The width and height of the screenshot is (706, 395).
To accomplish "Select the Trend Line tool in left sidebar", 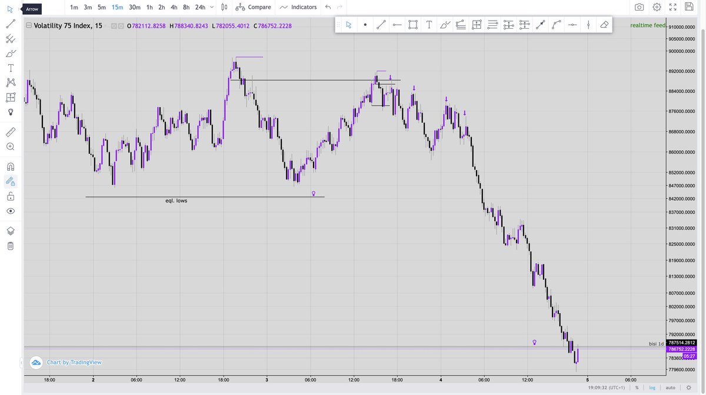I will tap(10, 24).
